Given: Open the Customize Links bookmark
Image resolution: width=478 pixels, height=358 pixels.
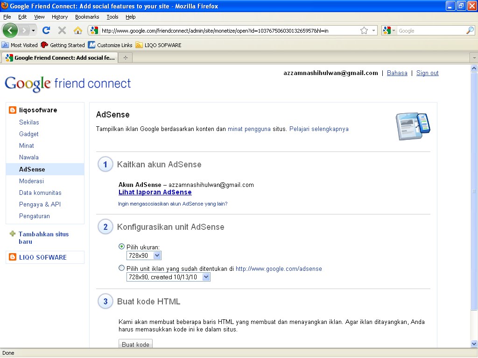Looking at the screenshot, I should [x=110, y=45].
